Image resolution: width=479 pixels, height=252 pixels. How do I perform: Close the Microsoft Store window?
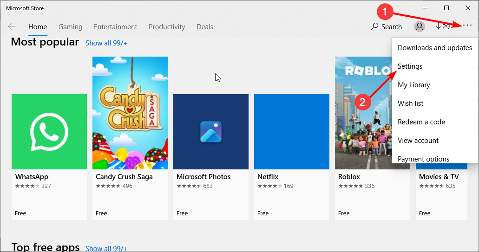468,8
